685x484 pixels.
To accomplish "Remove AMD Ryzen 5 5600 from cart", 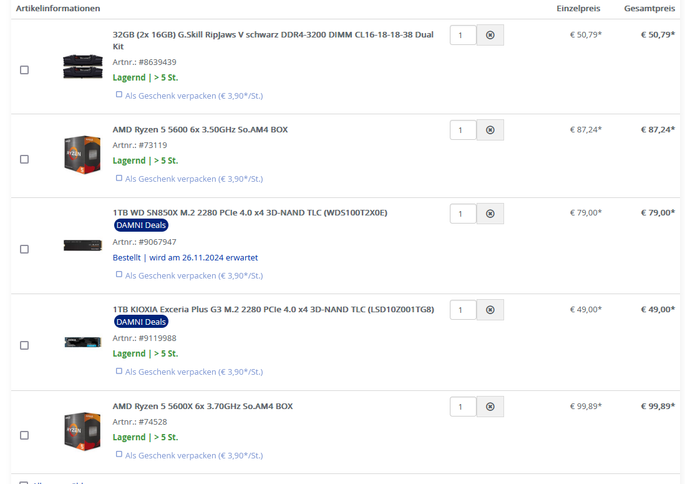I will coord(490,130).
